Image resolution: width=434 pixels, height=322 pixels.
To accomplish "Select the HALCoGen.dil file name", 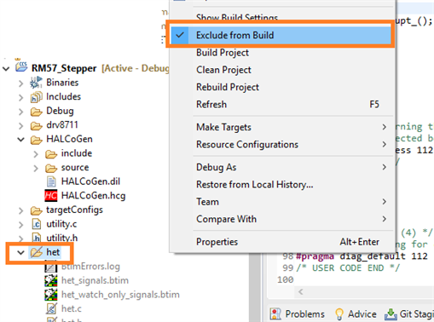I will pyautogui.click(x=90, y=181).
